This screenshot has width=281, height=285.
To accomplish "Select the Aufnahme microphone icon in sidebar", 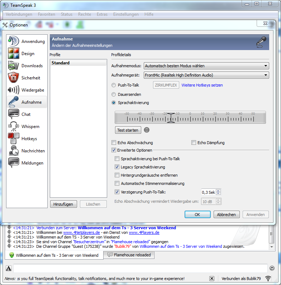I will click(14, 102).
